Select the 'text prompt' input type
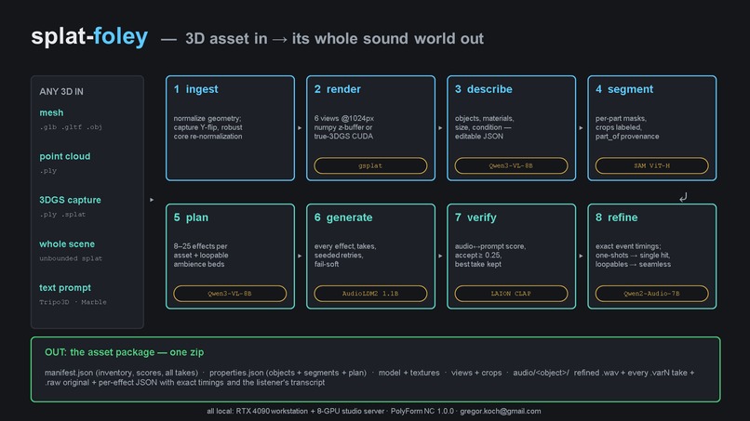750x421 pixels. point(65,288)
